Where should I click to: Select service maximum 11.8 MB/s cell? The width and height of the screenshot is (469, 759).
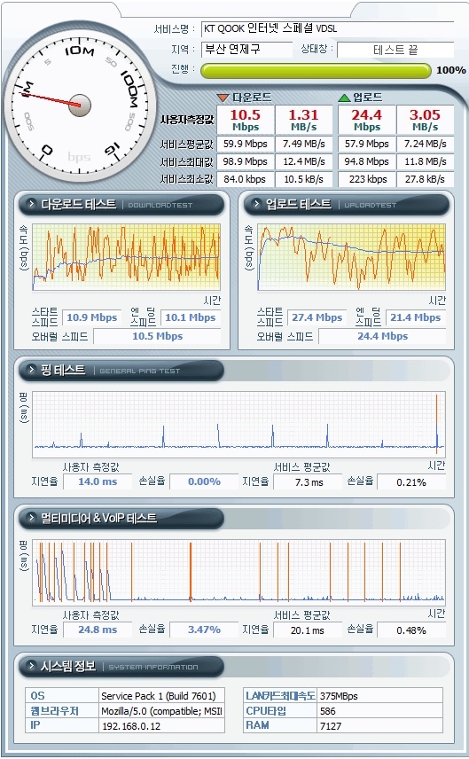[x=425, y=161]
